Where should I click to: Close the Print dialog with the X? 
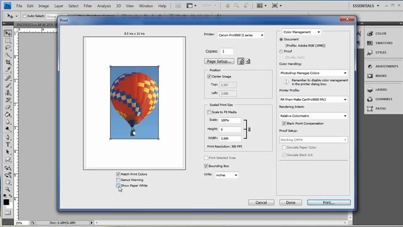[347, 19]
